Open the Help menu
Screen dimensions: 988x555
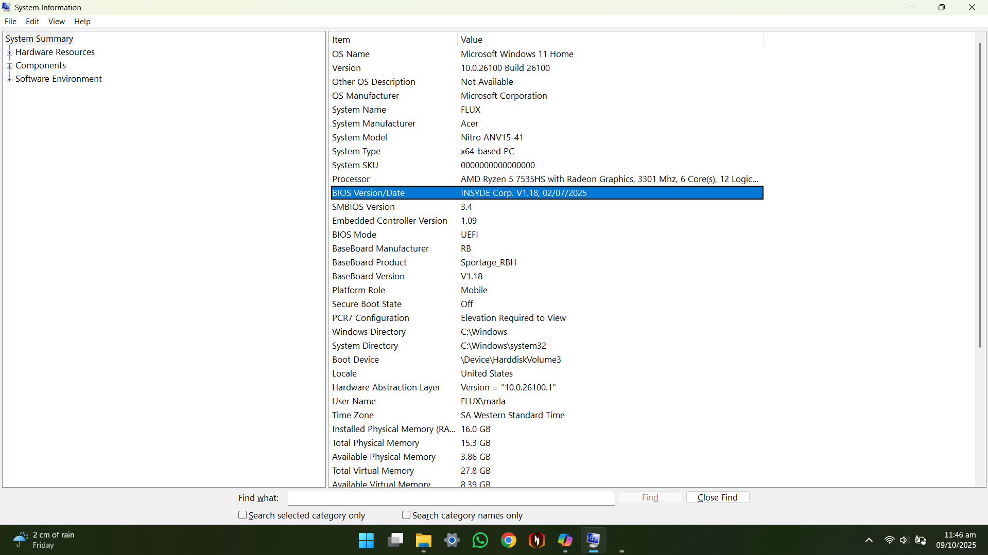[82, 22]
